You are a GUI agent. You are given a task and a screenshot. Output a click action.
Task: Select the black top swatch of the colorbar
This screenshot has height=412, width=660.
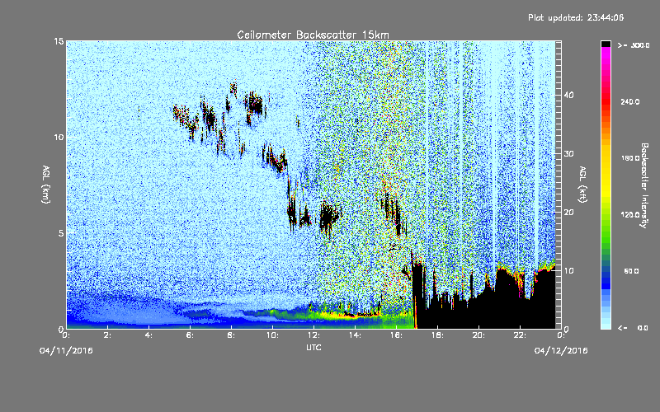pos(606,44)
